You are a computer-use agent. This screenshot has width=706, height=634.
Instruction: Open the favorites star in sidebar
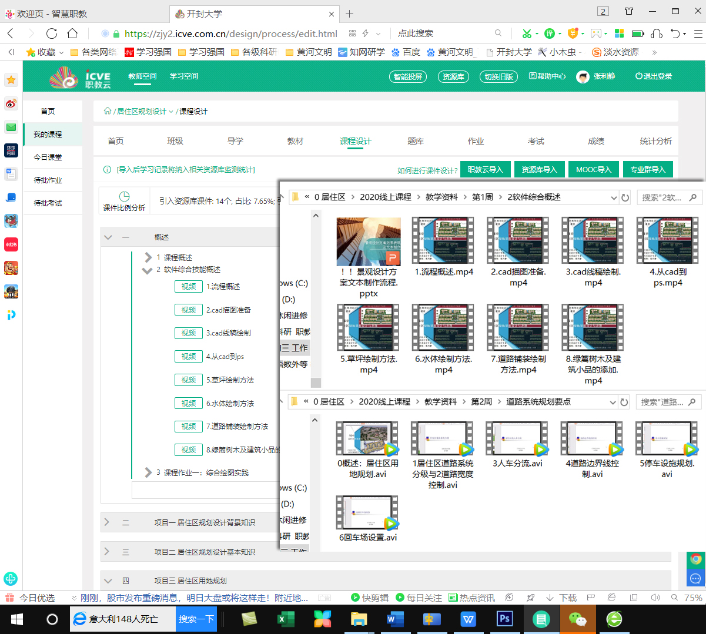tap(11, 80)
